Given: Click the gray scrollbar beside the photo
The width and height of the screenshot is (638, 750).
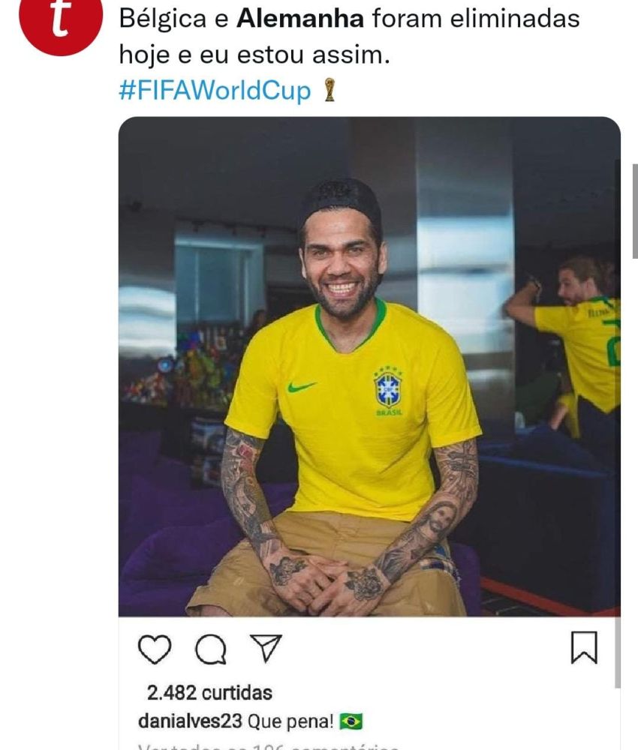Looking at the screenshot, I should tap(618, 423).
